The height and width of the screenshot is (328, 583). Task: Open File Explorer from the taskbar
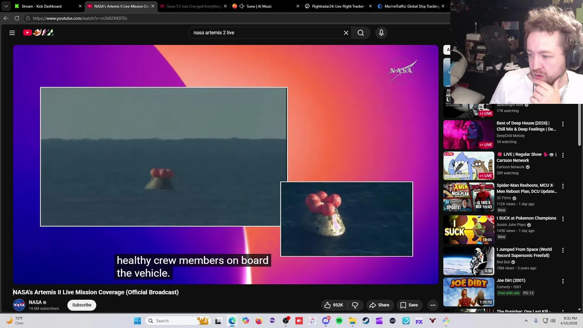(353, 321)
